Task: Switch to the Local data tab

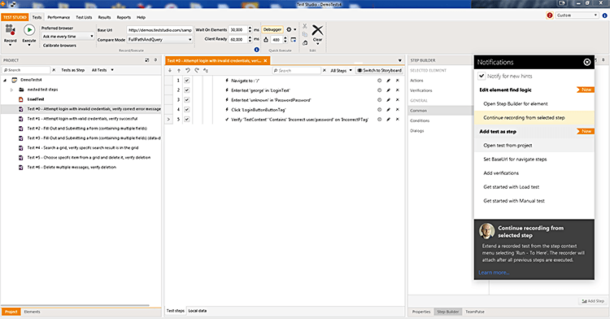Action: point(198,311)
